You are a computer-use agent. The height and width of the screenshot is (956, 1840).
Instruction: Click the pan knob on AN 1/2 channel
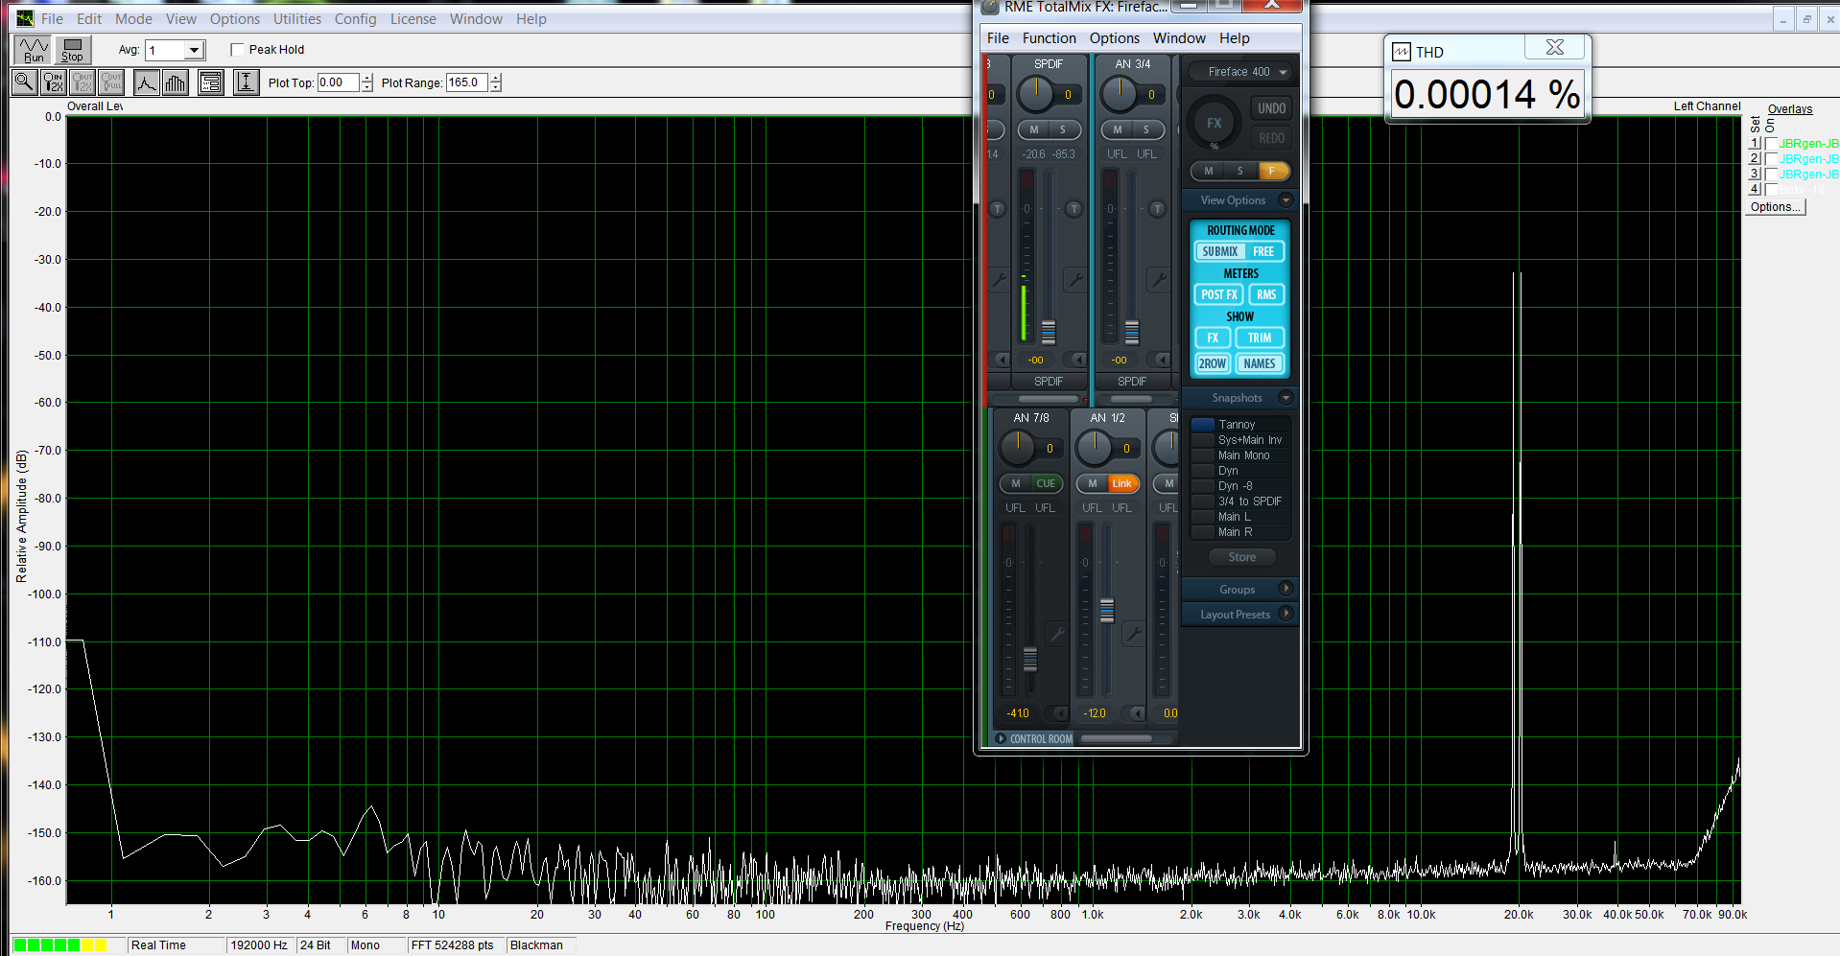coord(1094,447)
